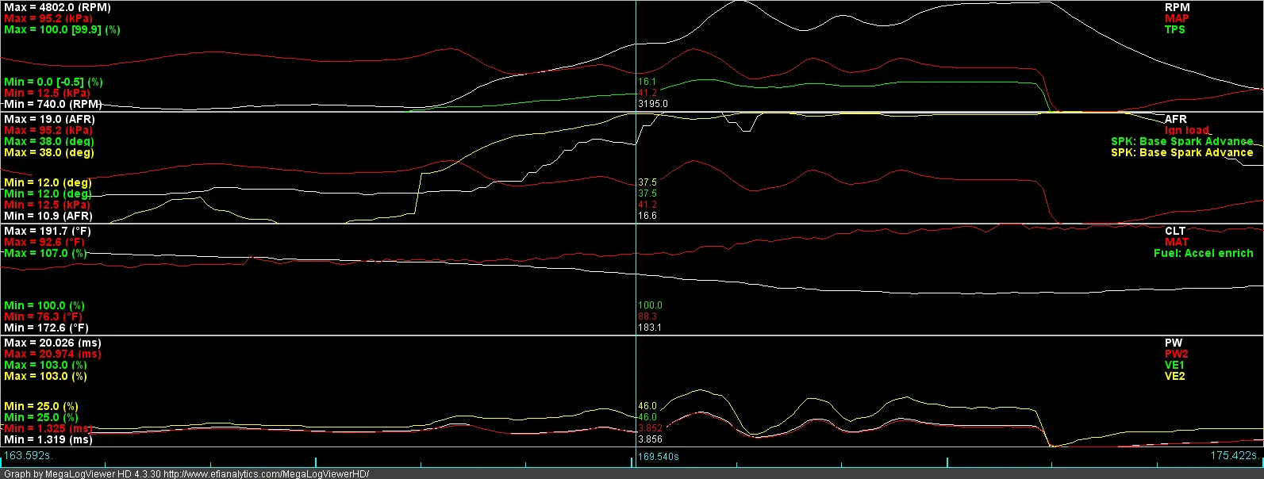Click the RPM legend label

(x=1177, y=7)
